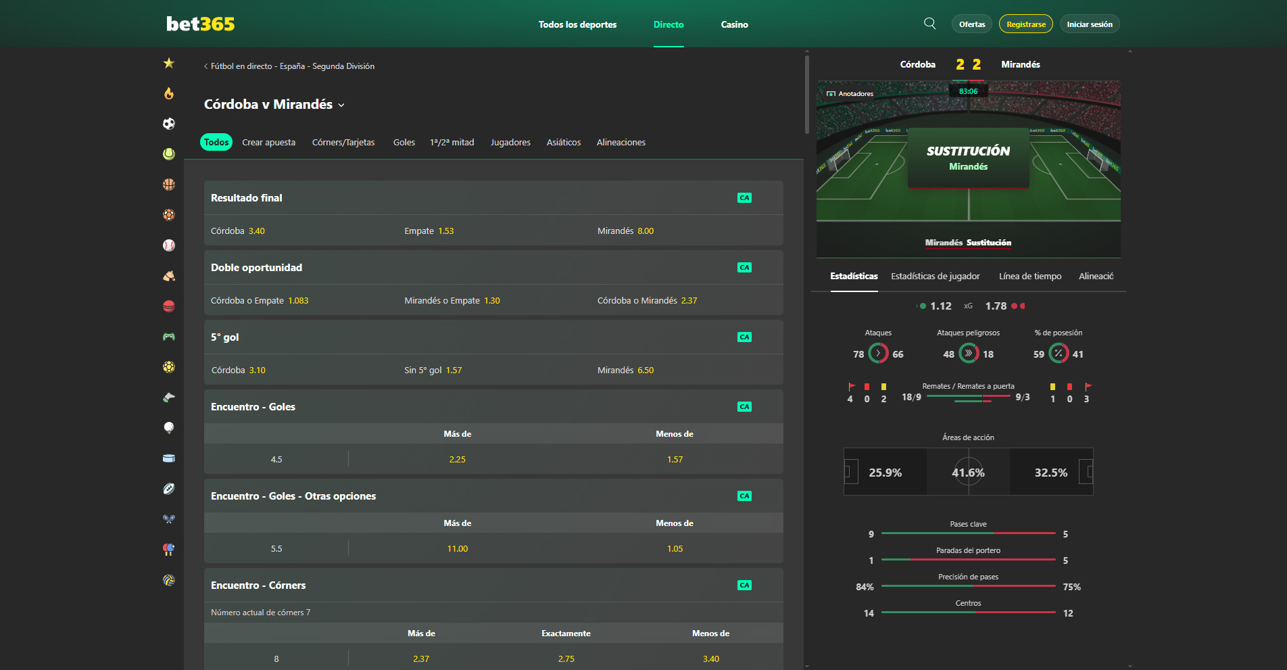The width and height of the screenshot is (1287, 670).
Task: Select the badminton rackets icon
Action: click(169, 519)
